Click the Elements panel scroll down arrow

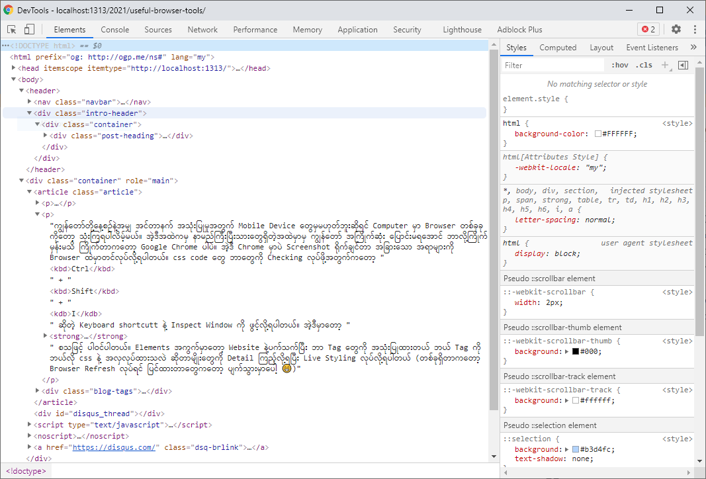point(494,457)
